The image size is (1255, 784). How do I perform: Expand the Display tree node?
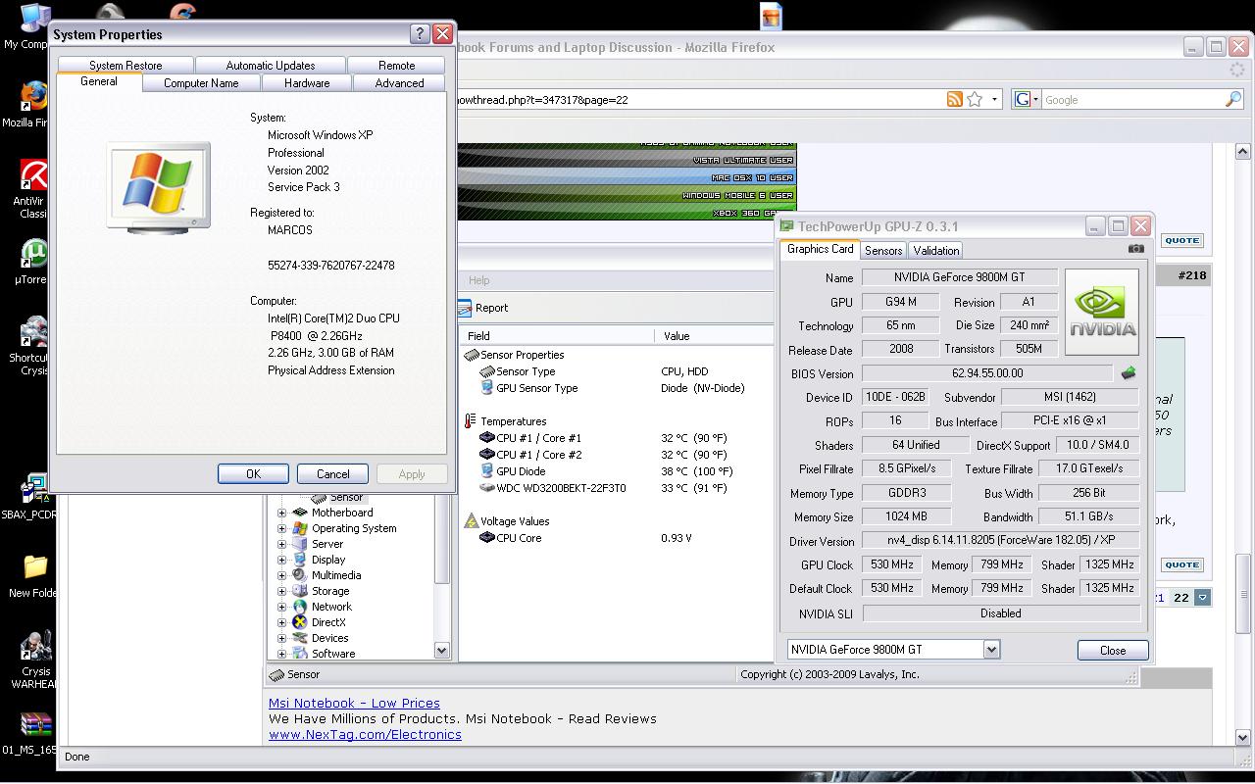(x=282, y=560)
